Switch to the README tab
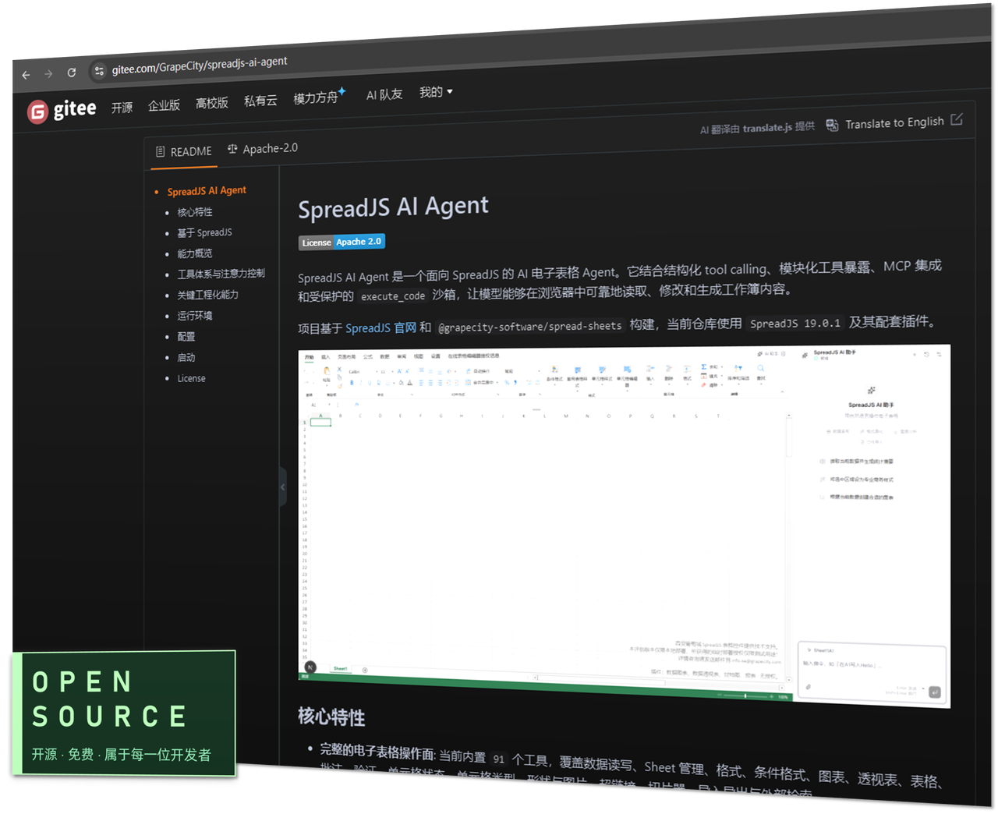 coord(183,151)
